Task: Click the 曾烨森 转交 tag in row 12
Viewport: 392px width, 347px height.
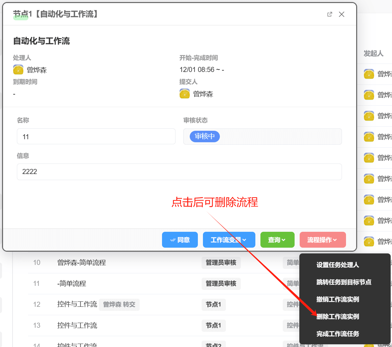Action: pyautogui.click(x=119, y=304)
